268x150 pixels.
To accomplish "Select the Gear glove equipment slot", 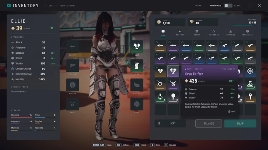I will click(x=137, y=66).
